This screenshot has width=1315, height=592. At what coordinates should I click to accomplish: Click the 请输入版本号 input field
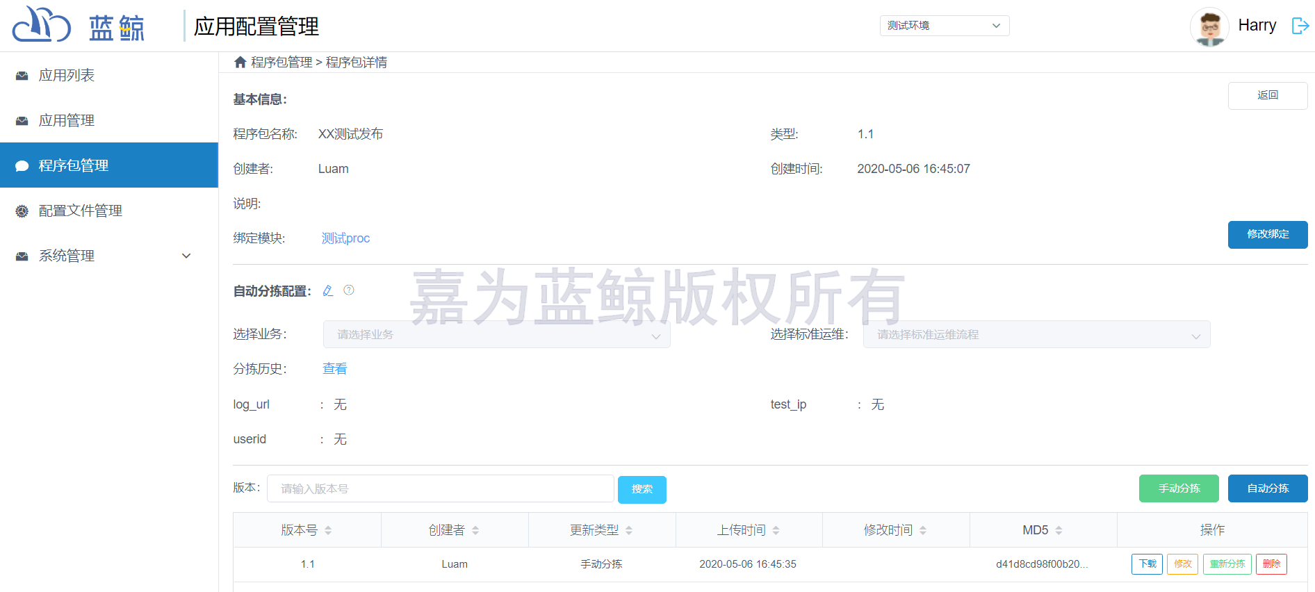[x=440, y=489]
